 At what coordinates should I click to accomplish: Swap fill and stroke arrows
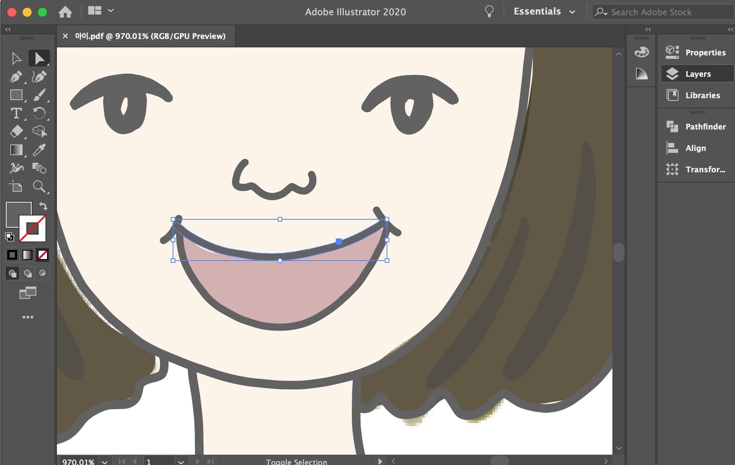tap(44, 206)
